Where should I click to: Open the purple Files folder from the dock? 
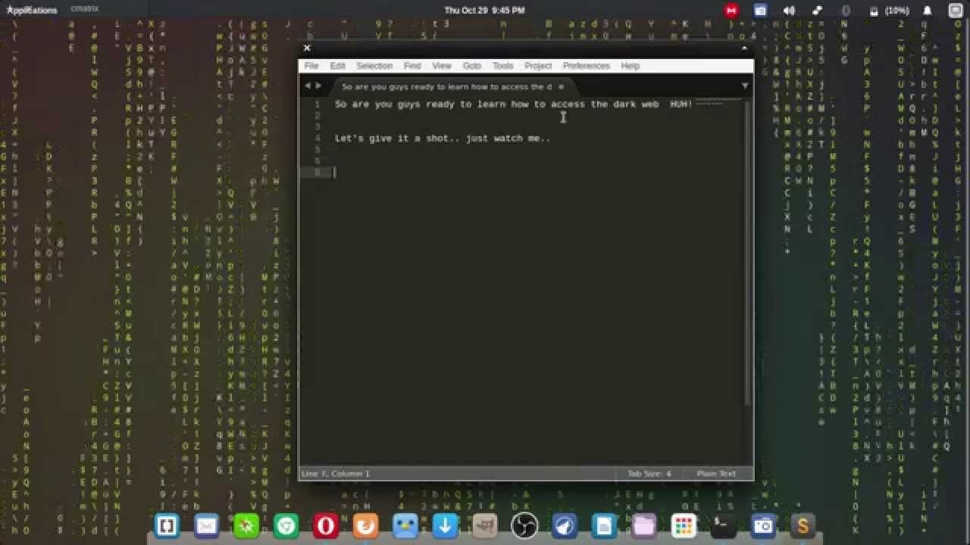tap(643, 525)
